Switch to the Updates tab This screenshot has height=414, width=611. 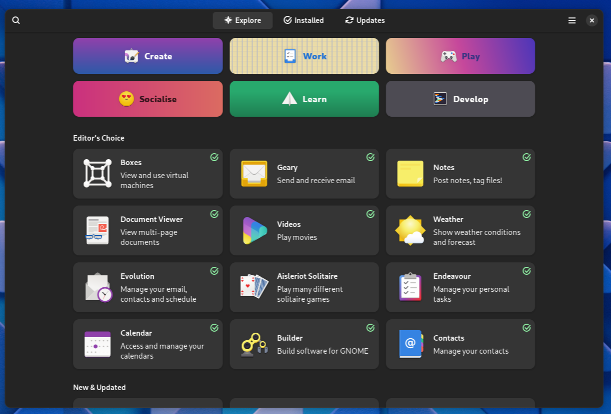[x=365, y=20]
